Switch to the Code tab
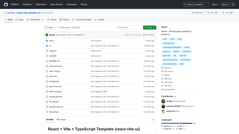The height and width of the screenshot is (134, 239). 9,20
